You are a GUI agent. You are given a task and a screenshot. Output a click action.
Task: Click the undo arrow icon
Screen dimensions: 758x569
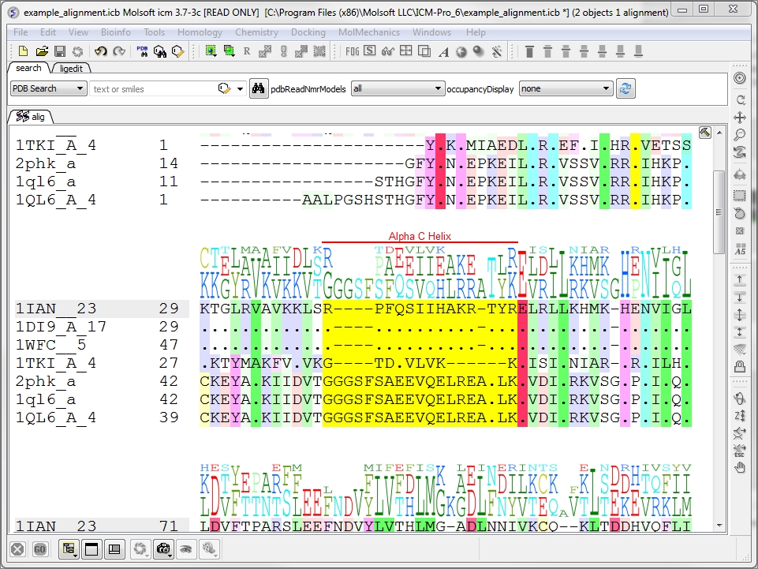coord(100,51)
